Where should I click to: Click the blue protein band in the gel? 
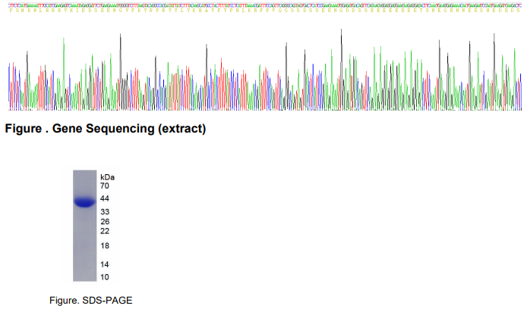(85, 202)
